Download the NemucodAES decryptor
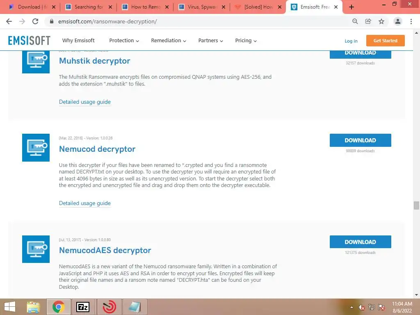 click(x=360, y=242)
